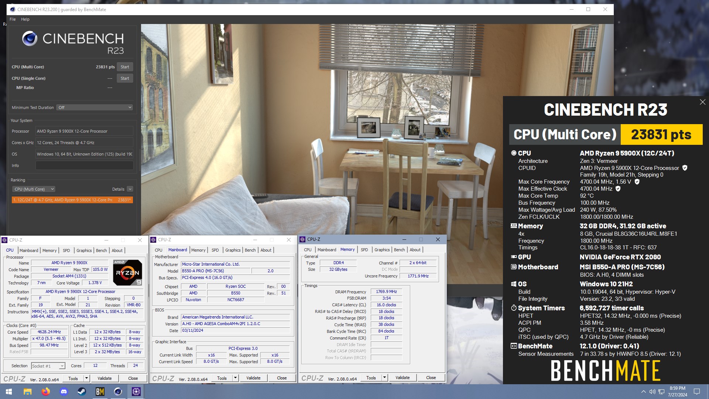Screen dimensions: 709x399
Task: Click Tools button in Mainboard CPU-Z window
Action: [222, 378]
